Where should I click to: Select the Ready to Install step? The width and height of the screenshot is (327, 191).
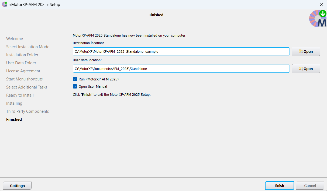[x=20, y=95]
